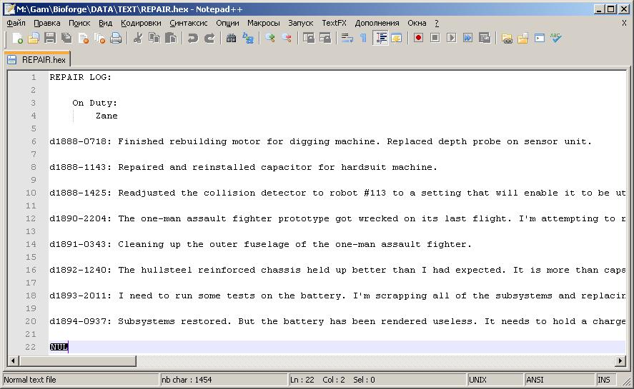Click the folder with document plugin icon

coord(522,39)
